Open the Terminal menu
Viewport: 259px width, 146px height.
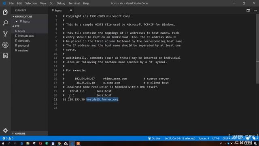(x=74, y=3)
